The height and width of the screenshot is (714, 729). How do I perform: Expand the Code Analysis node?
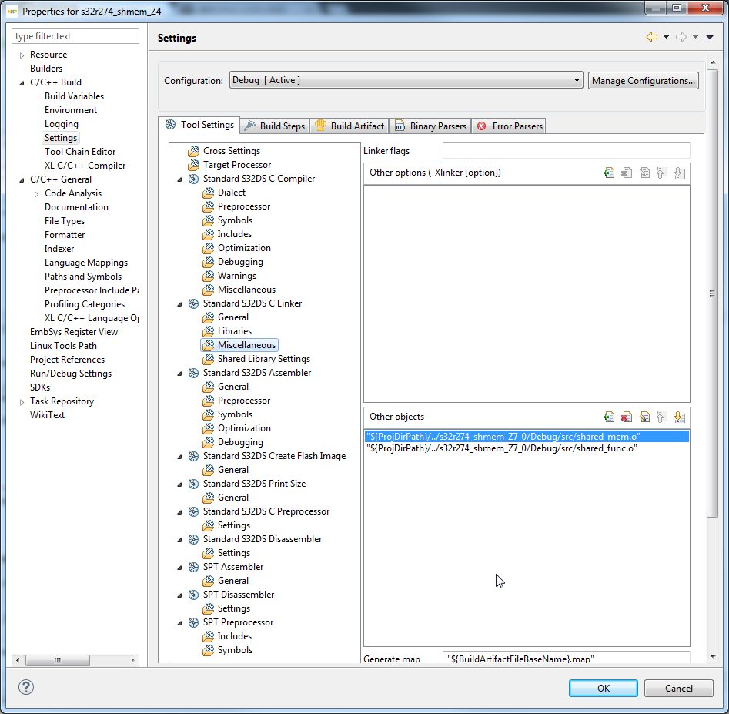click(36, 194)
